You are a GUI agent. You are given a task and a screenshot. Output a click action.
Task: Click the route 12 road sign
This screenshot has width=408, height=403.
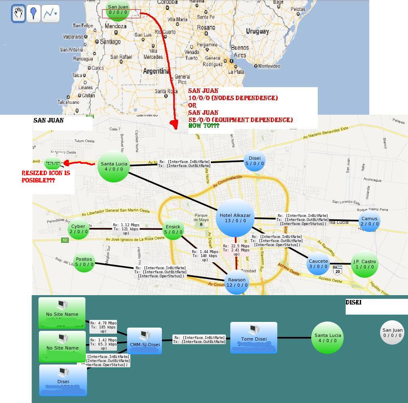coord(65,240)
